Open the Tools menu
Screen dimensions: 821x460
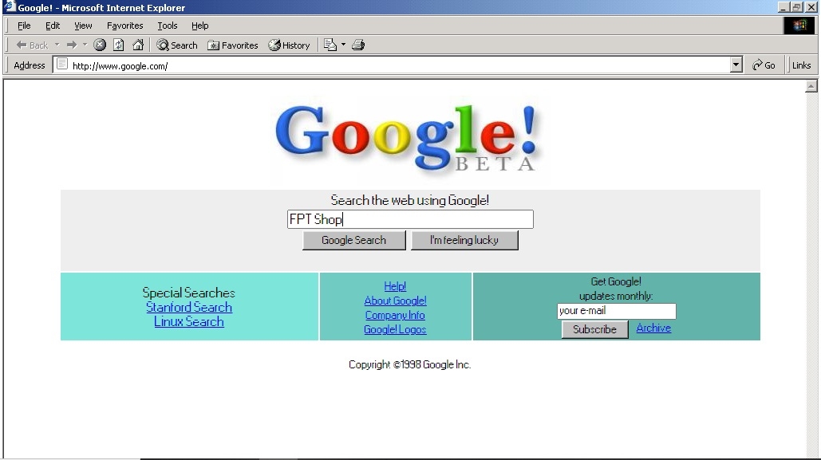tap(167, 25)
